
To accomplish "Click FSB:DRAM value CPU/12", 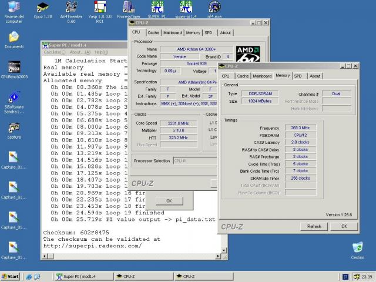I will click(x=300, y=135).
